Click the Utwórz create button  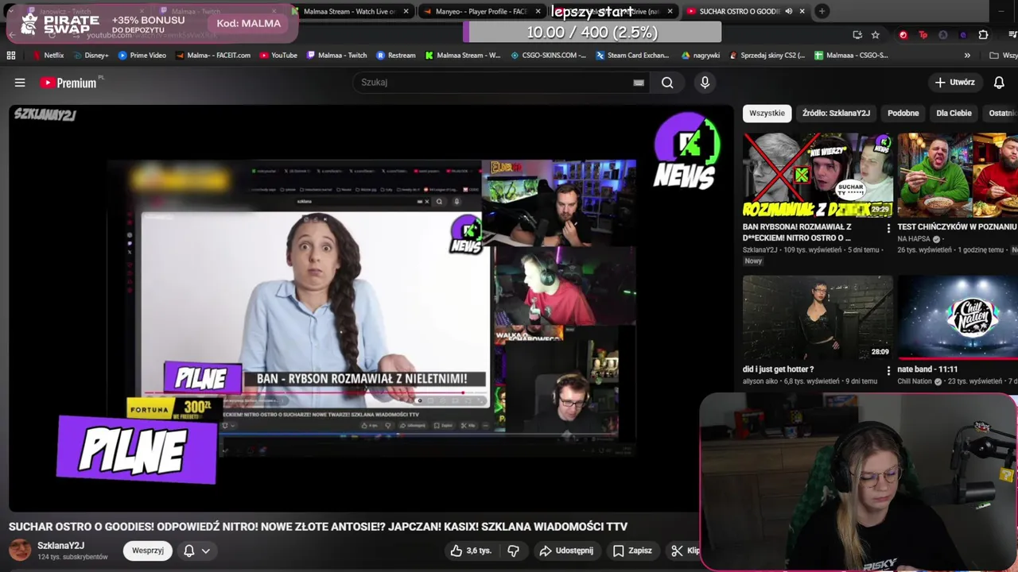[955, 83]
